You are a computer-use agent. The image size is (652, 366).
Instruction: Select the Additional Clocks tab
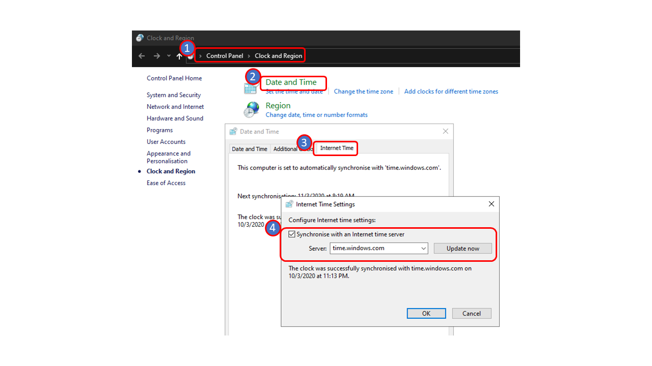click(x=293, y=149)
